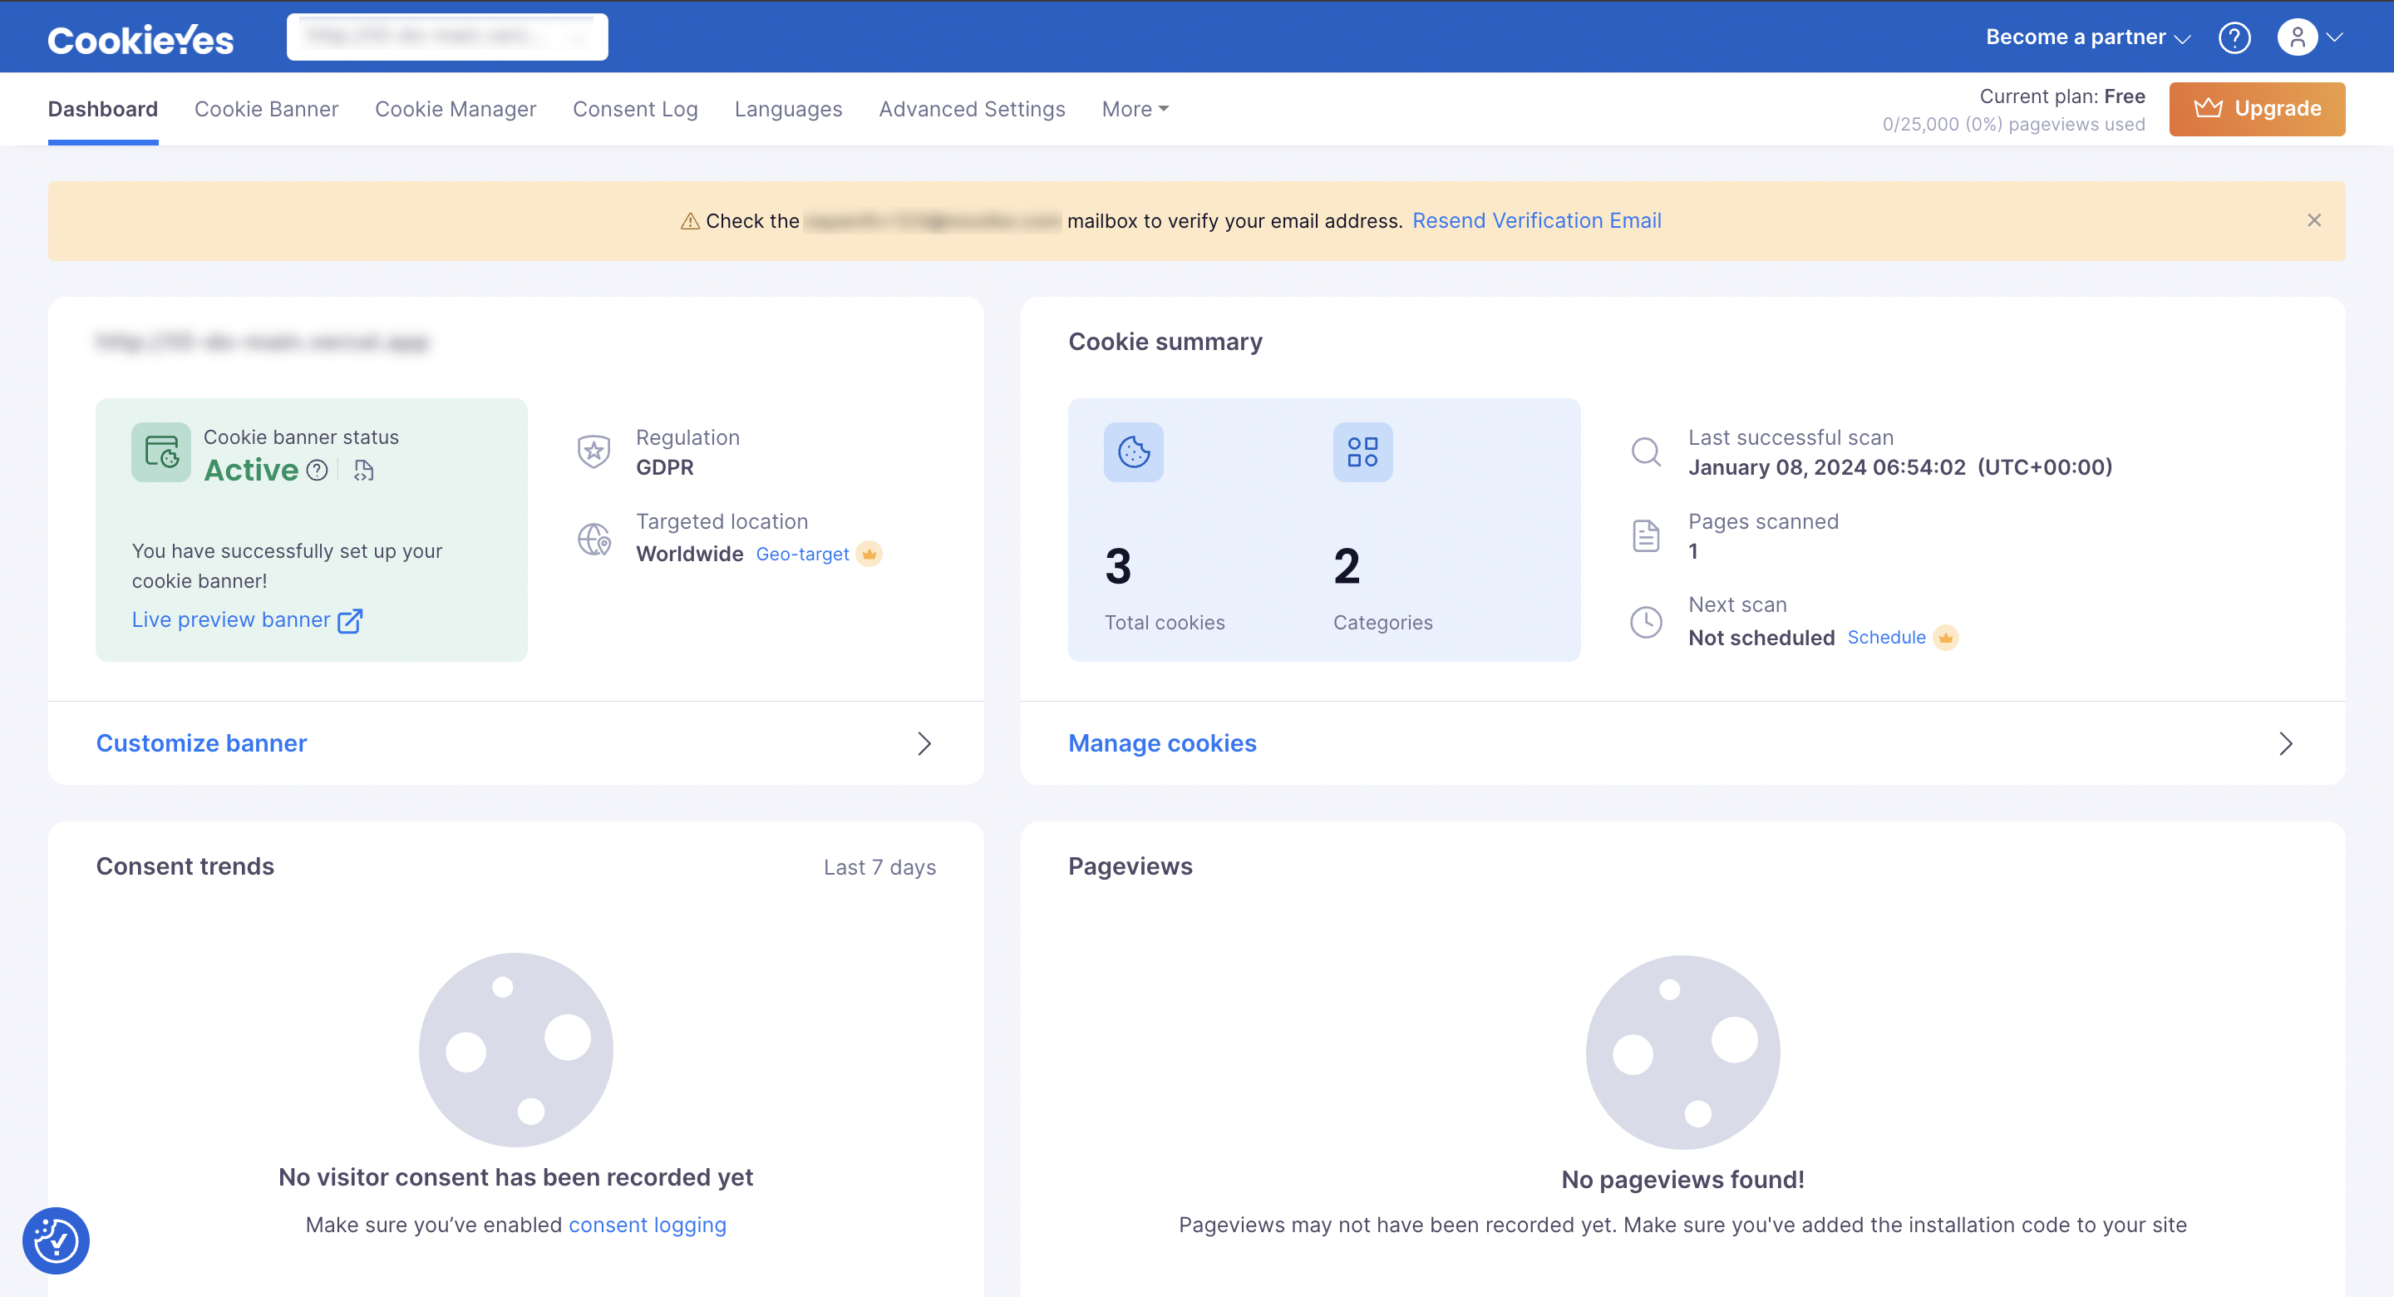Image resolution: width=2394 pixels, height=1297 pixels.
Task: Open the Customize banner chevron row
Action: click(924, 743)
